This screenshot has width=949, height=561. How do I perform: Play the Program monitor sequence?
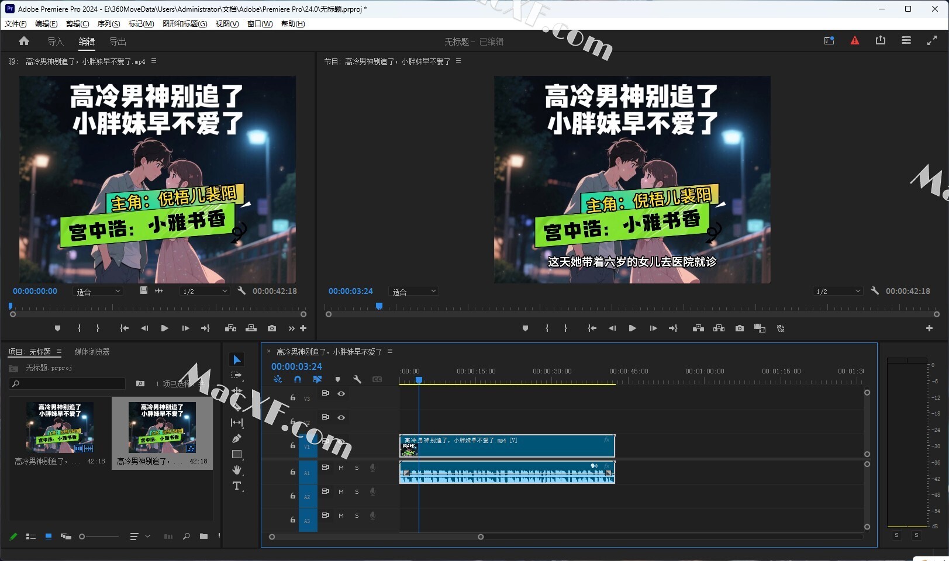coord(632,328)
